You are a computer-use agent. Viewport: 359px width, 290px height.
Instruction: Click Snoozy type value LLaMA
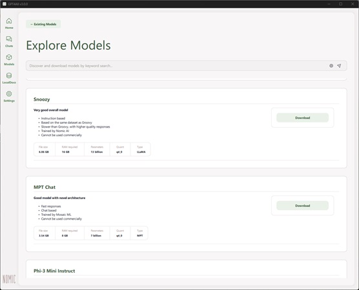pyautogui.click(x=141, y=151)
